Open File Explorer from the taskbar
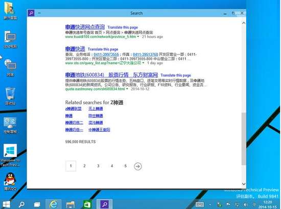 [71, 204]
